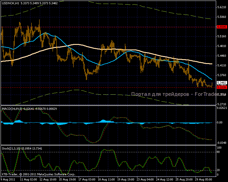Click the 5.6210 price scale value

pyautogui.click(x=221, y=7)
